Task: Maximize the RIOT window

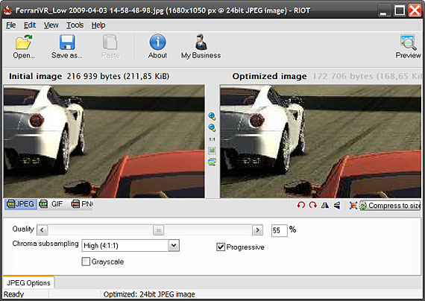Action: (x=399, y=10)
